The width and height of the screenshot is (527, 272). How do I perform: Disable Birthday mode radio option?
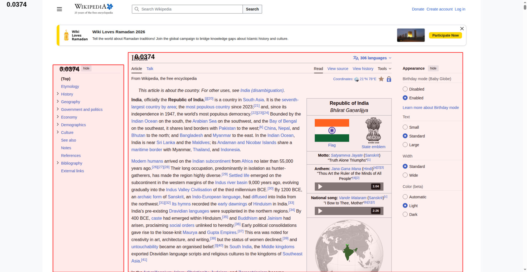click(x=405, y=89)
